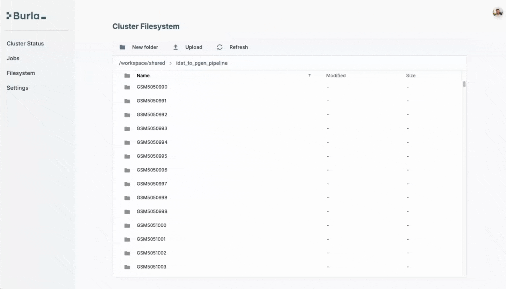Image resolution: width=506 pixels, height=289 pixels.
Task: Sort by the Modified column header
Action: 336,75
